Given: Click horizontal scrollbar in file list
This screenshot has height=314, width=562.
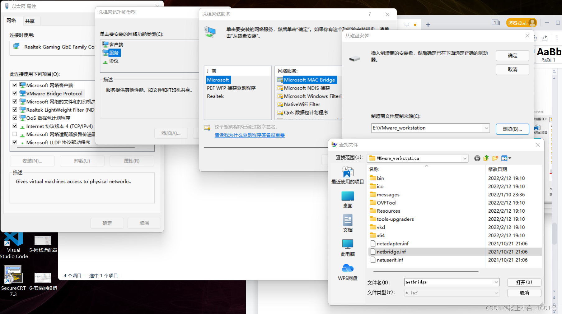Looking at the screenshot, I should point(426,271).
